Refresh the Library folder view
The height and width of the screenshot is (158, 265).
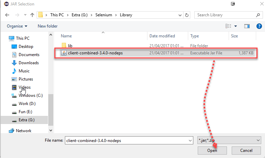[187, 15]
